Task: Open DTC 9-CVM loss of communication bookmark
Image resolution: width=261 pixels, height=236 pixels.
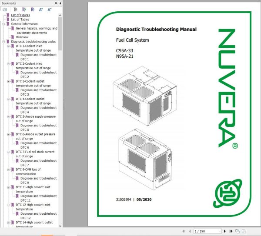Action: 28,172
